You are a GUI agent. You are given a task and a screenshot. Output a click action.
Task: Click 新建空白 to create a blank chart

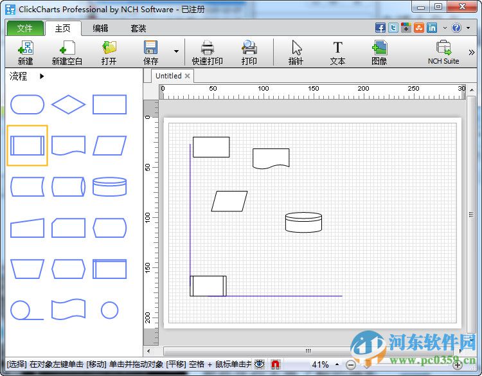tap(67, 52)
